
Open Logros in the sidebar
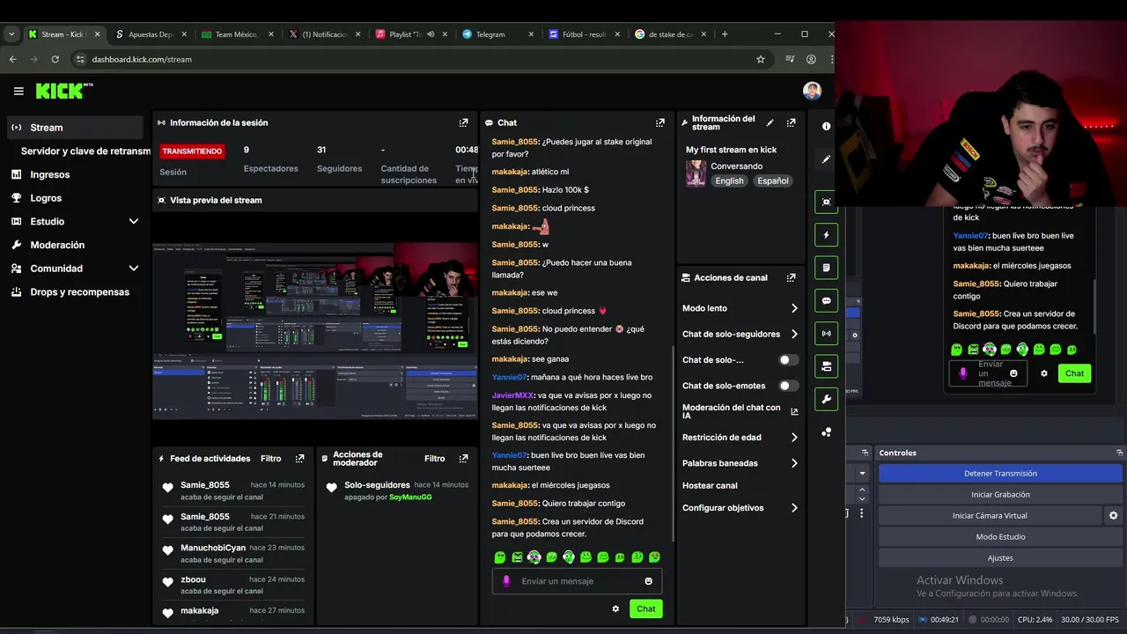tap(46, 198)
